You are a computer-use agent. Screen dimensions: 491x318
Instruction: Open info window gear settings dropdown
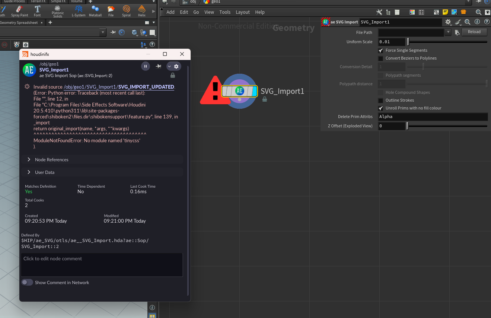[x=173, y=66]
